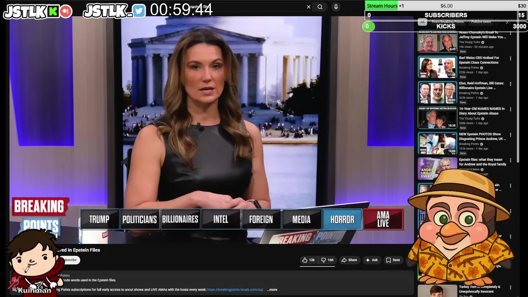
Task: Click the KICKS goal progress bar
Action: click(445, 26)
